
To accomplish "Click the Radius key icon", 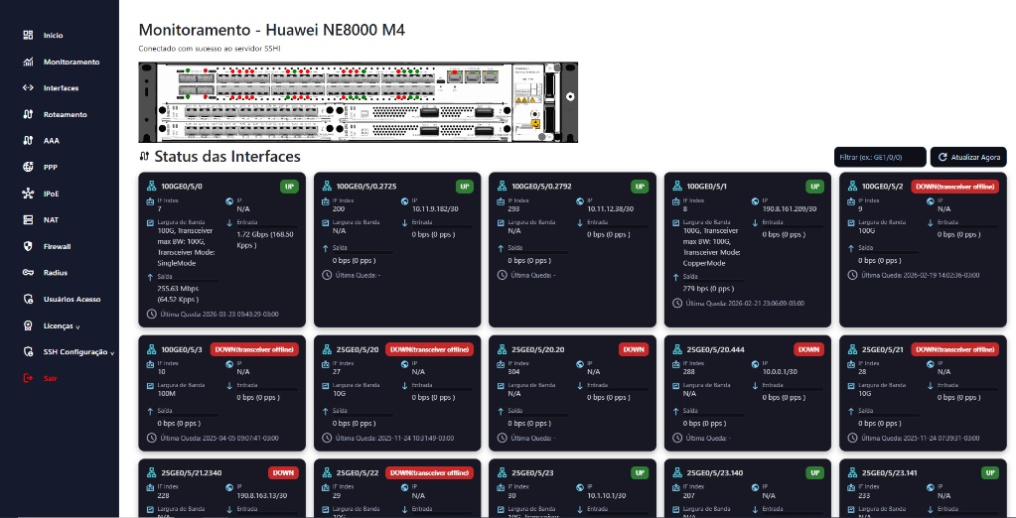I will tap(28, 273).
